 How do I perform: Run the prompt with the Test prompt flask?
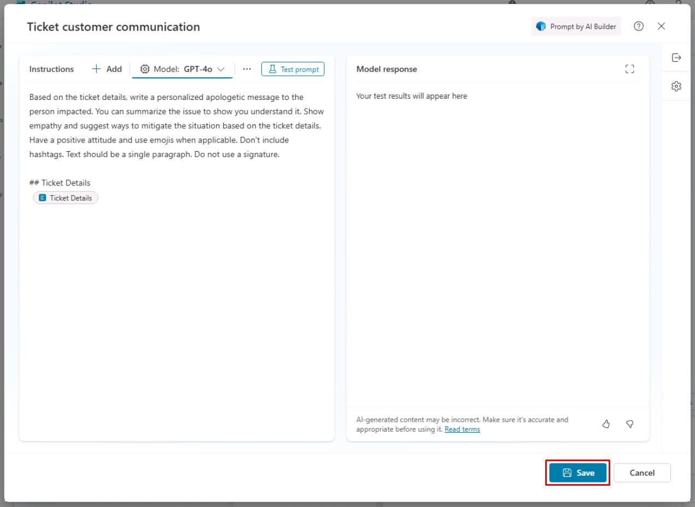293,69
